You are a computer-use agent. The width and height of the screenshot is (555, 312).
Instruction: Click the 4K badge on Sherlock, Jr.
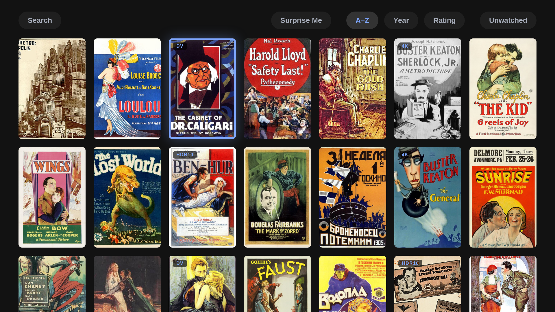click(405, 46)
